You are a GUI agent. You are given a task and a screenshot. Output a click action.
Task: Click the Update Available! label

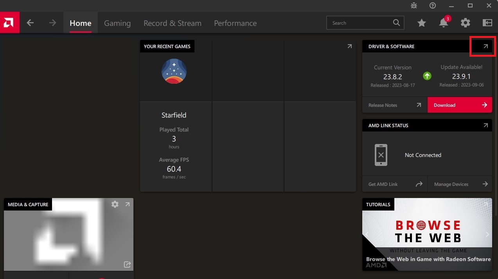click(462, 67)
